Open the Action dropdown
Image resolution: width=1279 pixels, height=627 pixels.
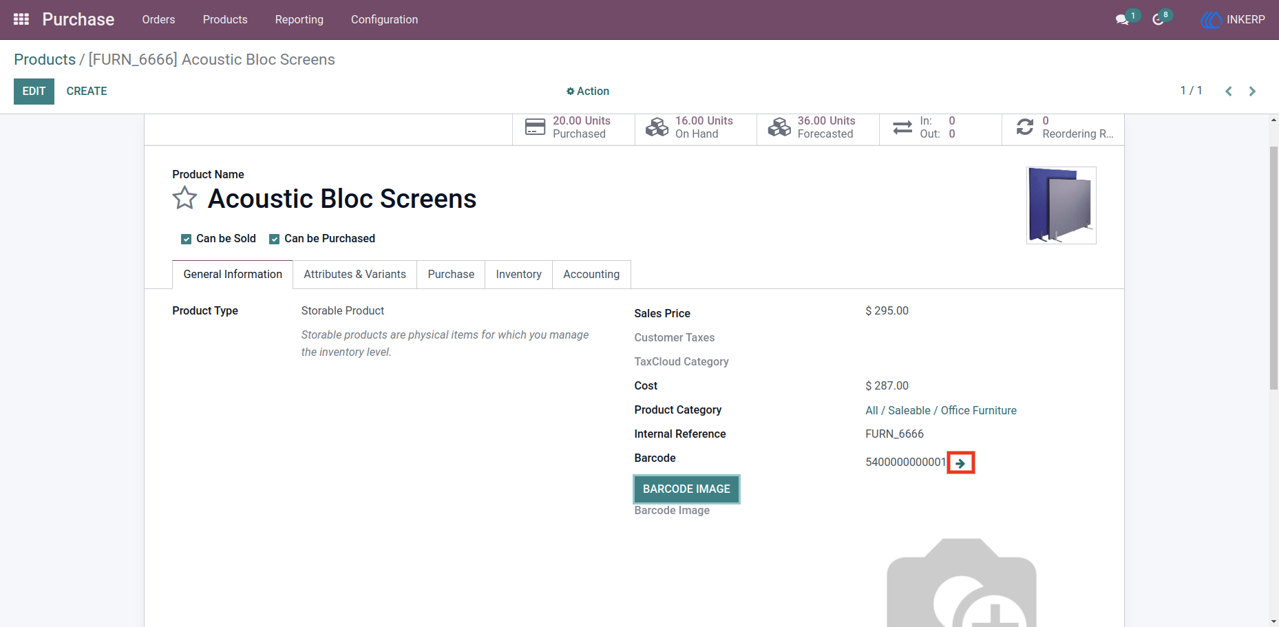point(588,91)
